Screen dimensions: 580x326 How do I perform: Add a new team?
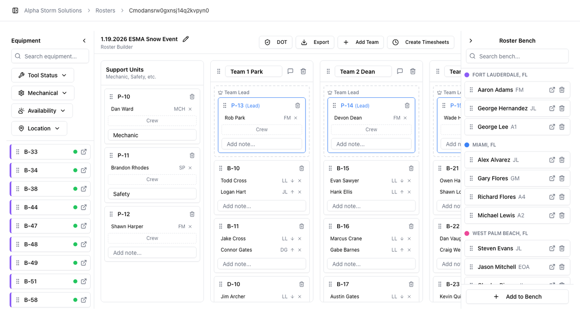pos(361,42)
